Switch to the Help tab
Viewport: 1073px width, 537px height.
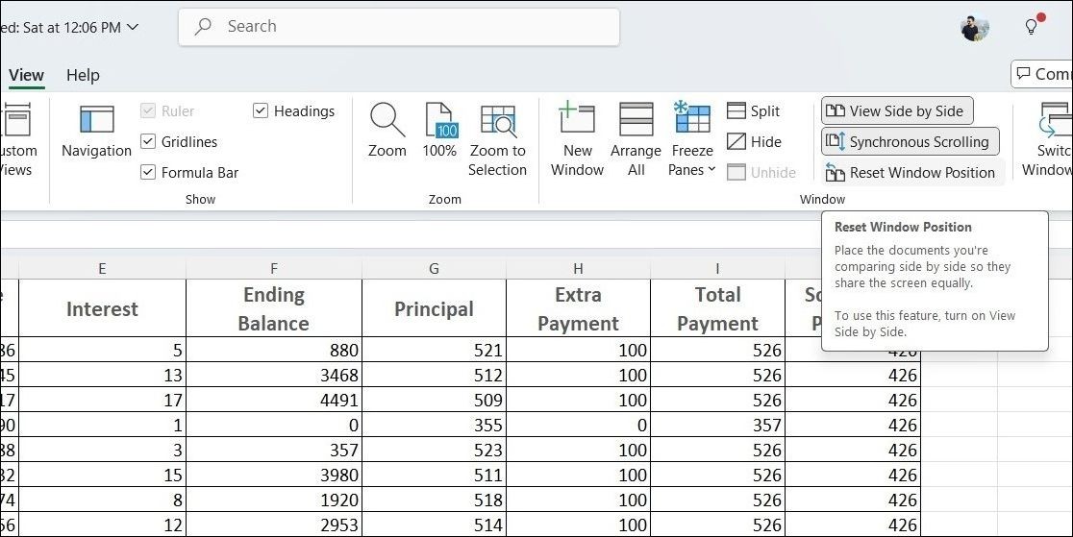coord(83,75)
